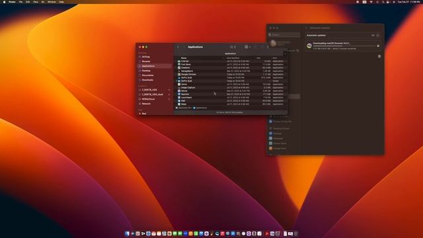This screenshot has height=238, width=423.
Task: Click the macOS Sonoma download progress bar
Action: click(x=344, y=46)
